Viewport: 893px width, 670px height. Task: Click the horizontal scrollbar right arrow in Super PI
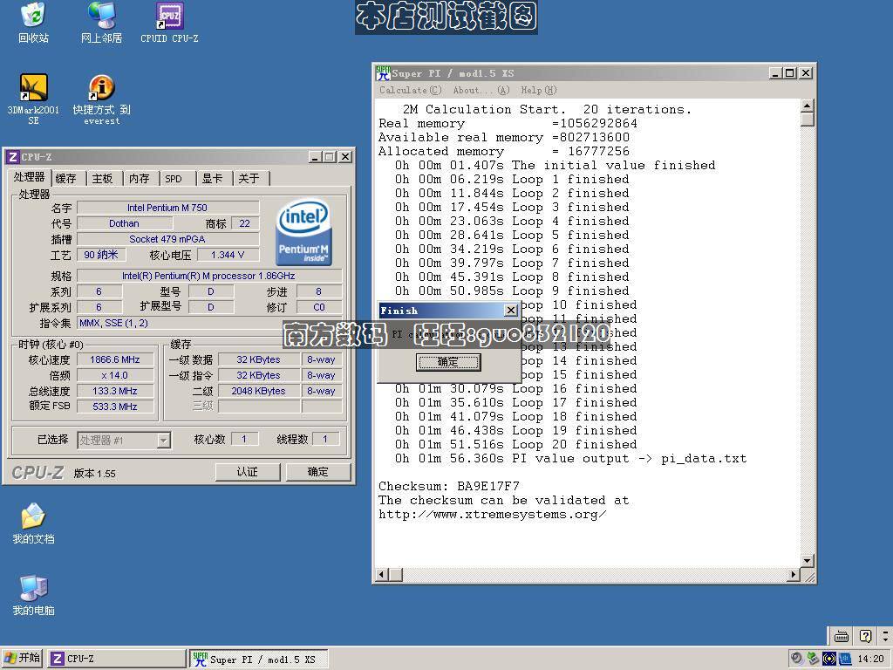point(793,574)
